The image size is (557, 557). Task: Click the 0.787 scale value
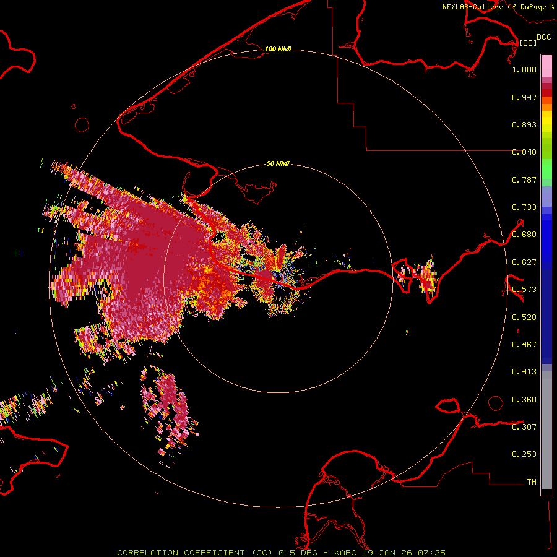[524, 179]
